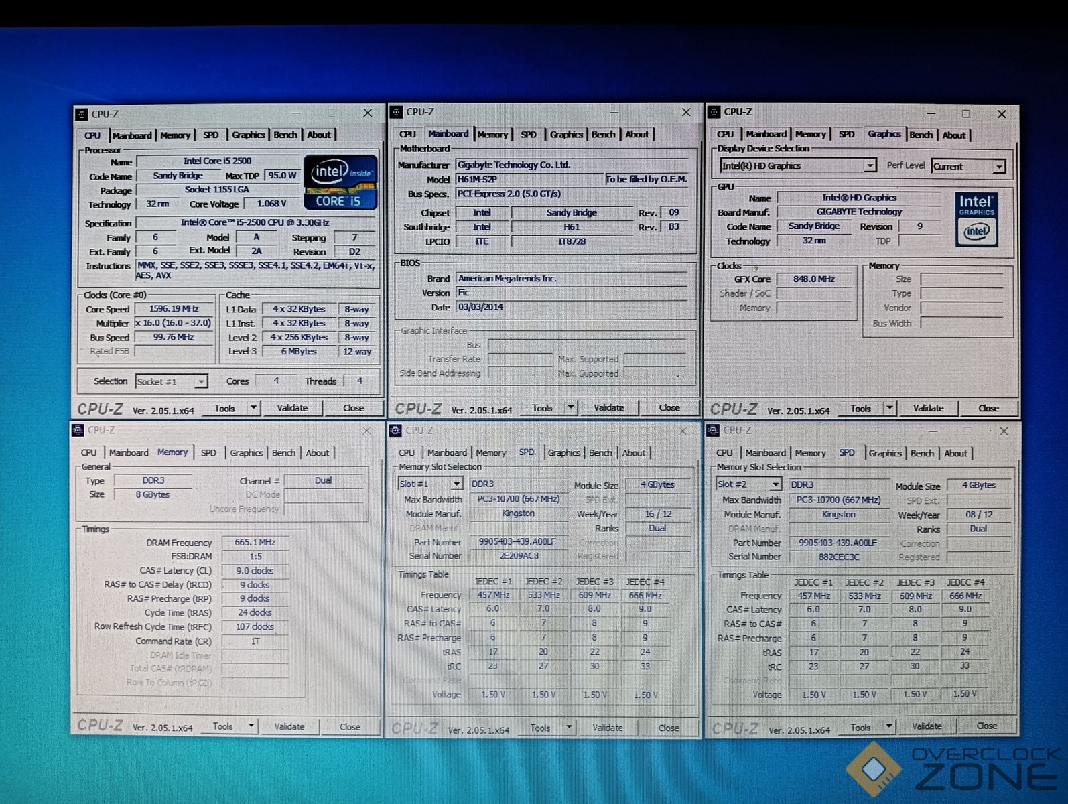Image resolution: width=1068 pixels, height=804 pixels.
Task: Click CPU-Z title icon in Processor window
Action: coord(82,115)
